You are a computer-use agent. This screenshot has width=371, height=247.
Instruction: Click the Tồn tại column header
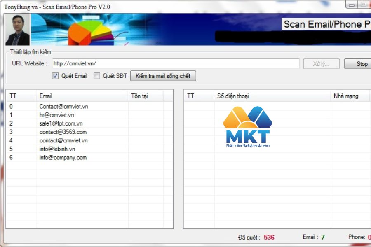click(x=146, y=96)
